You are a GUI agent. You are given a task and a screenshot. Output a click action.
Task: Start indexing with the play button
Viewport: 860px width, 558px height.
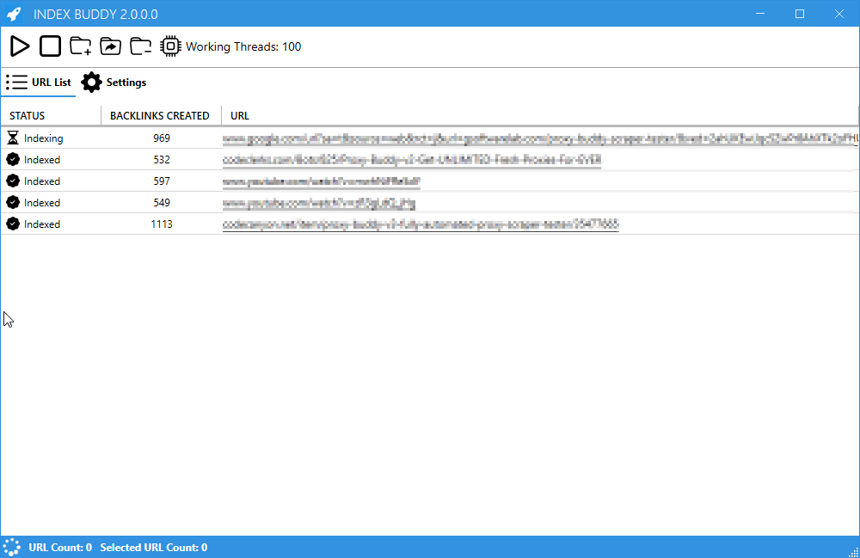(20, 46)
